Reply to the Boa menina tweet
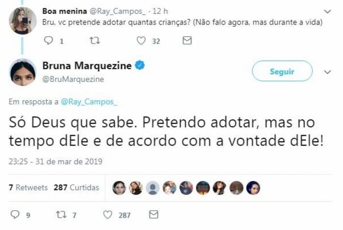343x230 pixels. pyautogui.click(x=48, y=42)
